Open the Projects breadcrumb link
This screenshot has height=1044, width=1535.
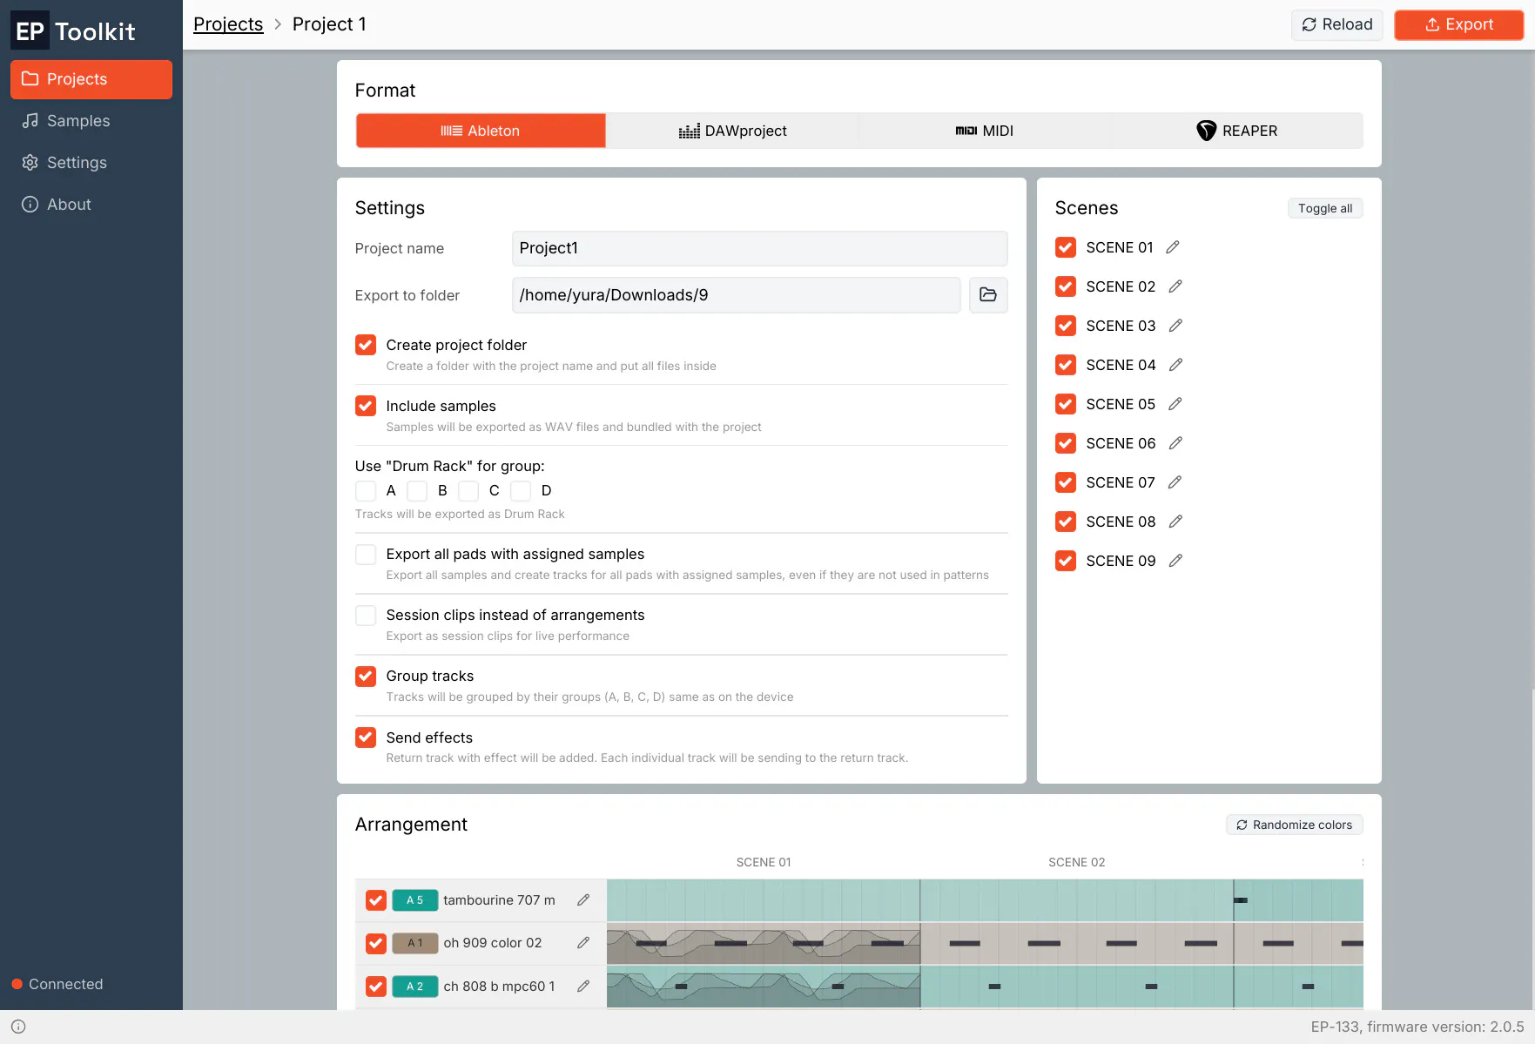(228, 24)
